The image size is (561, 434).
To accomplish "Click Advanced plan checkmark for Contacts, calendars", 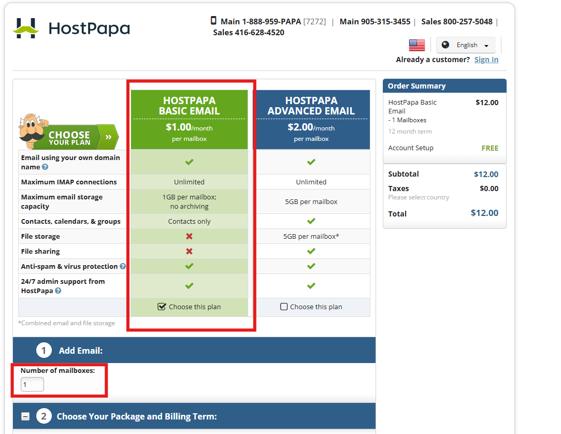I will (311, 221).
